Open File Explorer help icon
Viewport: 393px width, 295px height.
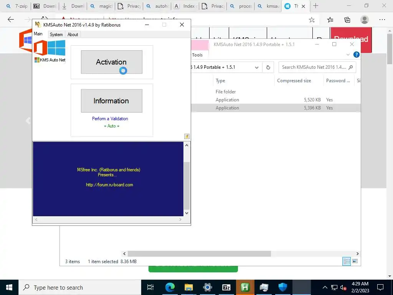(356, 55)
